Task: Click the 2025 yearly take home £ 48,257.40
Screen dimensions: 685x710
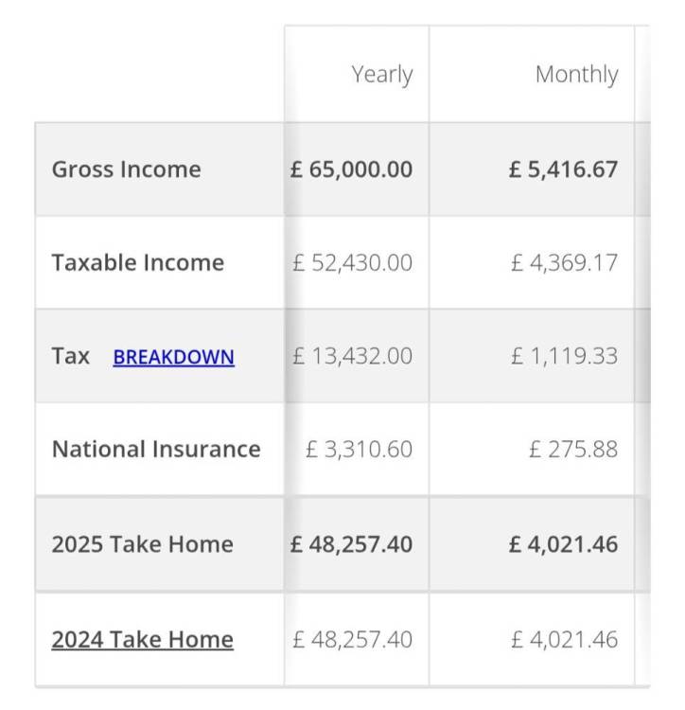Action: pos(351,544)
